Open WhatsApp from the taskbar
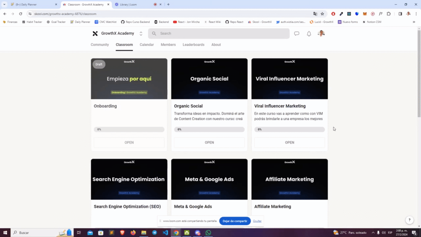This screenshot has width=421, height=237. [208, 232]
